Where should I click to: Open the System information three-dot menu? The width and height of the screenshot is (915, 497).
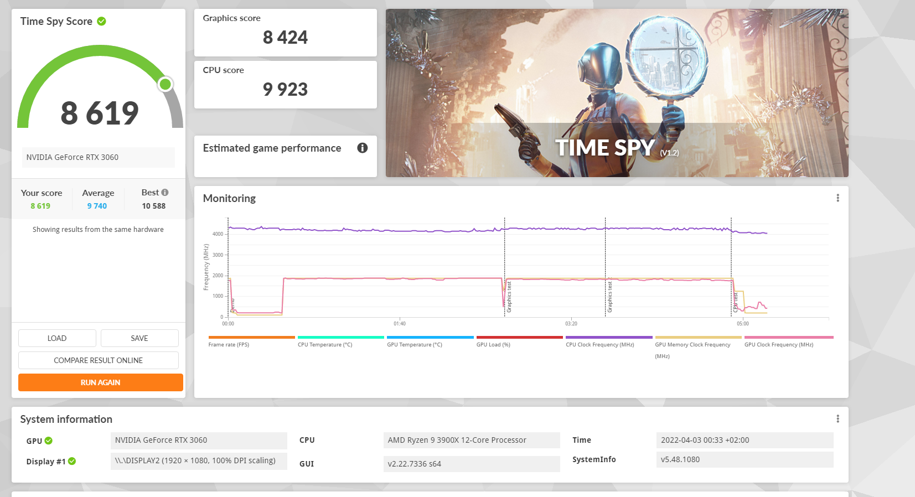(838, 419)
